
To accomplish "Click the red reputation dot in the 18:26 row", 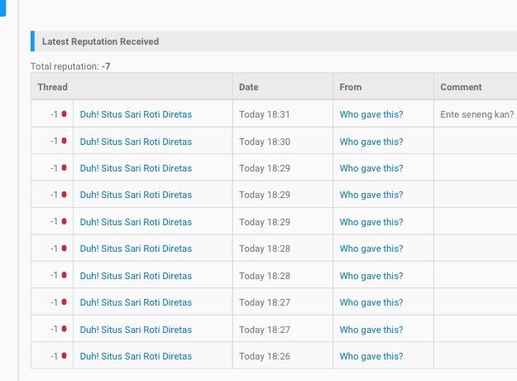I will (x=64, y=356).
